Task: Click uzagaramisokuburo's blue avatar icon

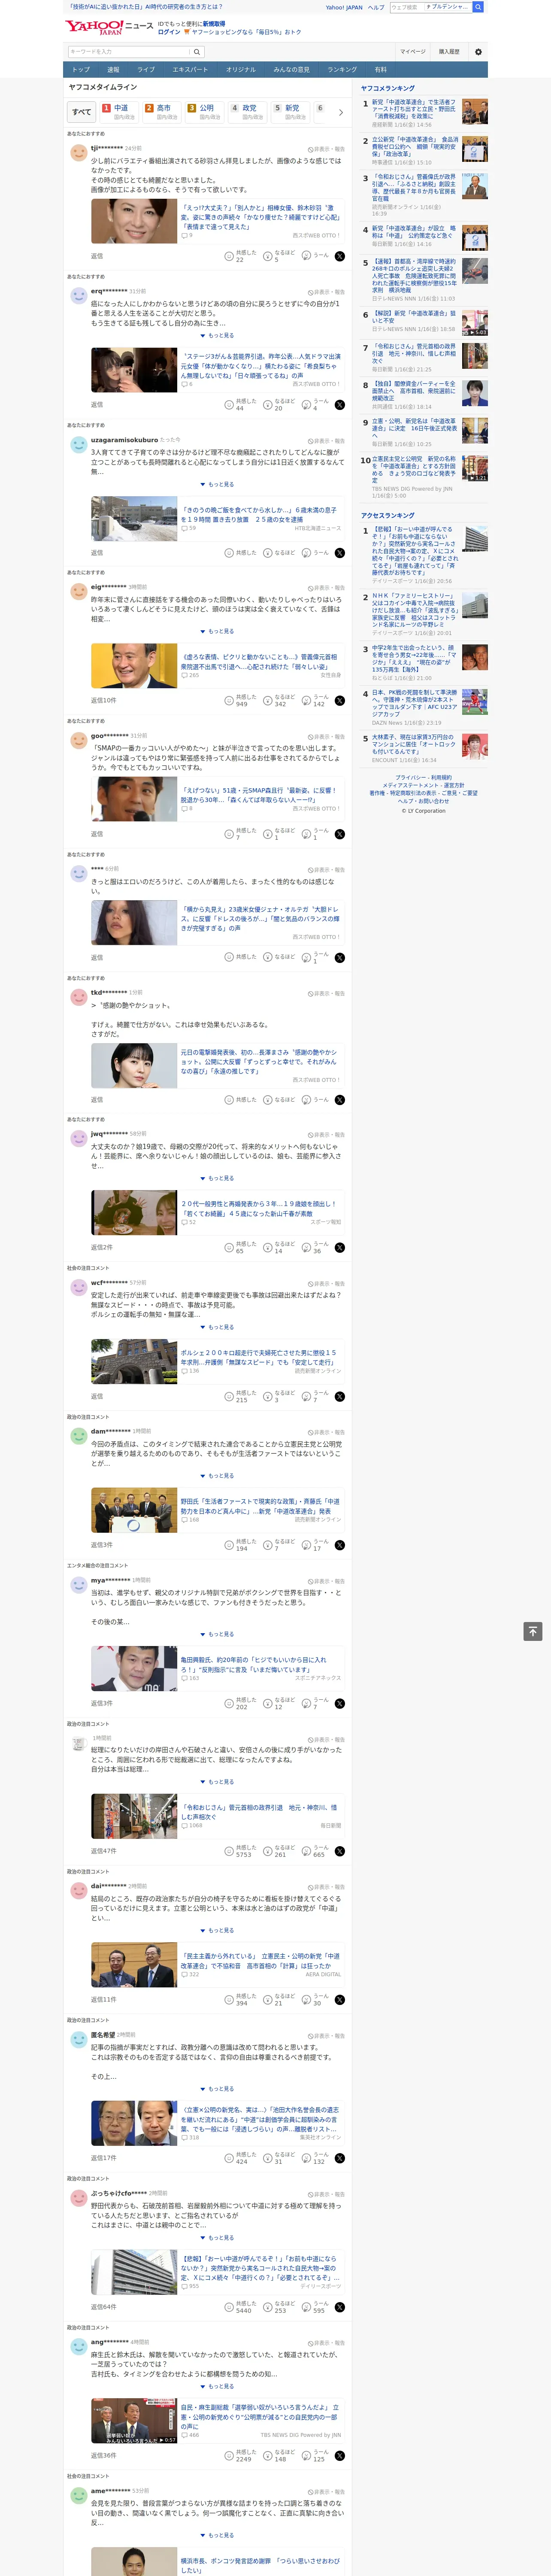Action: [x=78, y=444]
